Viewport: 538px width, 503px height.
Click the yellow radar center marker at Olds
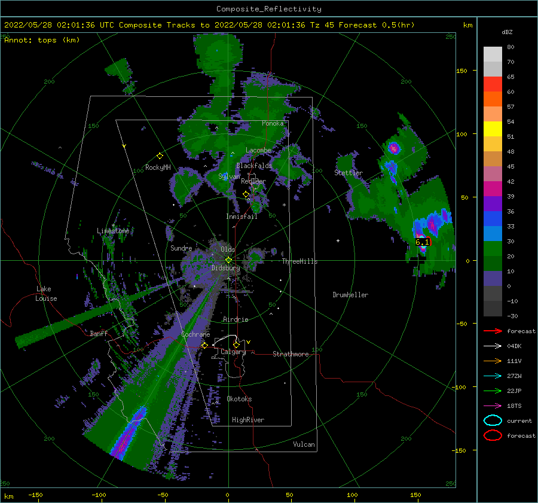(x=228, y=260)
